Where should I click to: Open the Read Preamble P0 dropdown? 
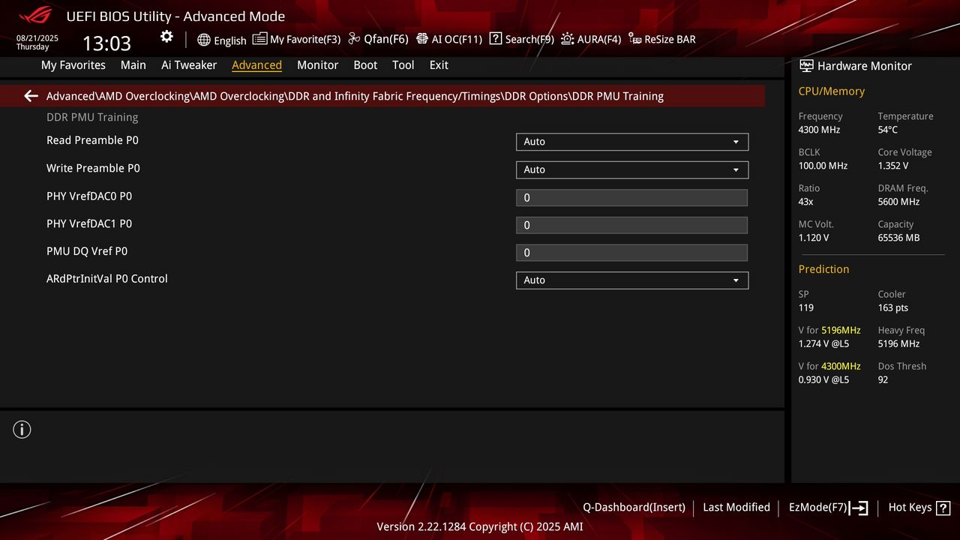tap(631, 142)
